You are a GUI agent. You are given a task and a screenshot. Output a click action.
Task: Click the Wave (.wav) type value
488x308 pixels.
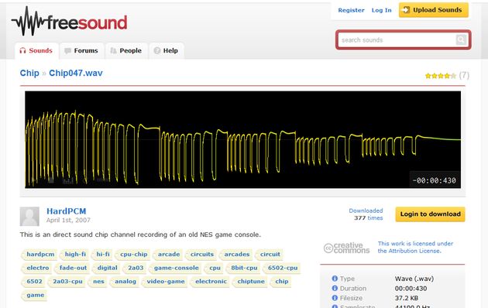[414, 279]
